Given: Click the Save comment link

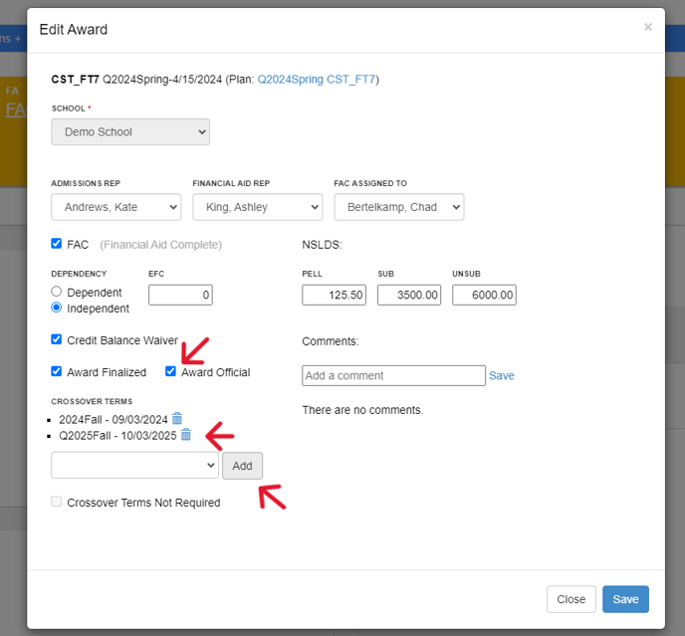Looking at the screenshot, I should [x=502, y=375].
